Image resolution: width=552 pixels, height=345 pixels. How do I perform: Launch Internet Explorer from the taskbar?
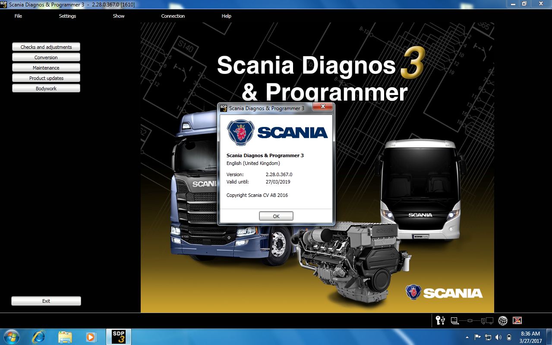(38, 337)
